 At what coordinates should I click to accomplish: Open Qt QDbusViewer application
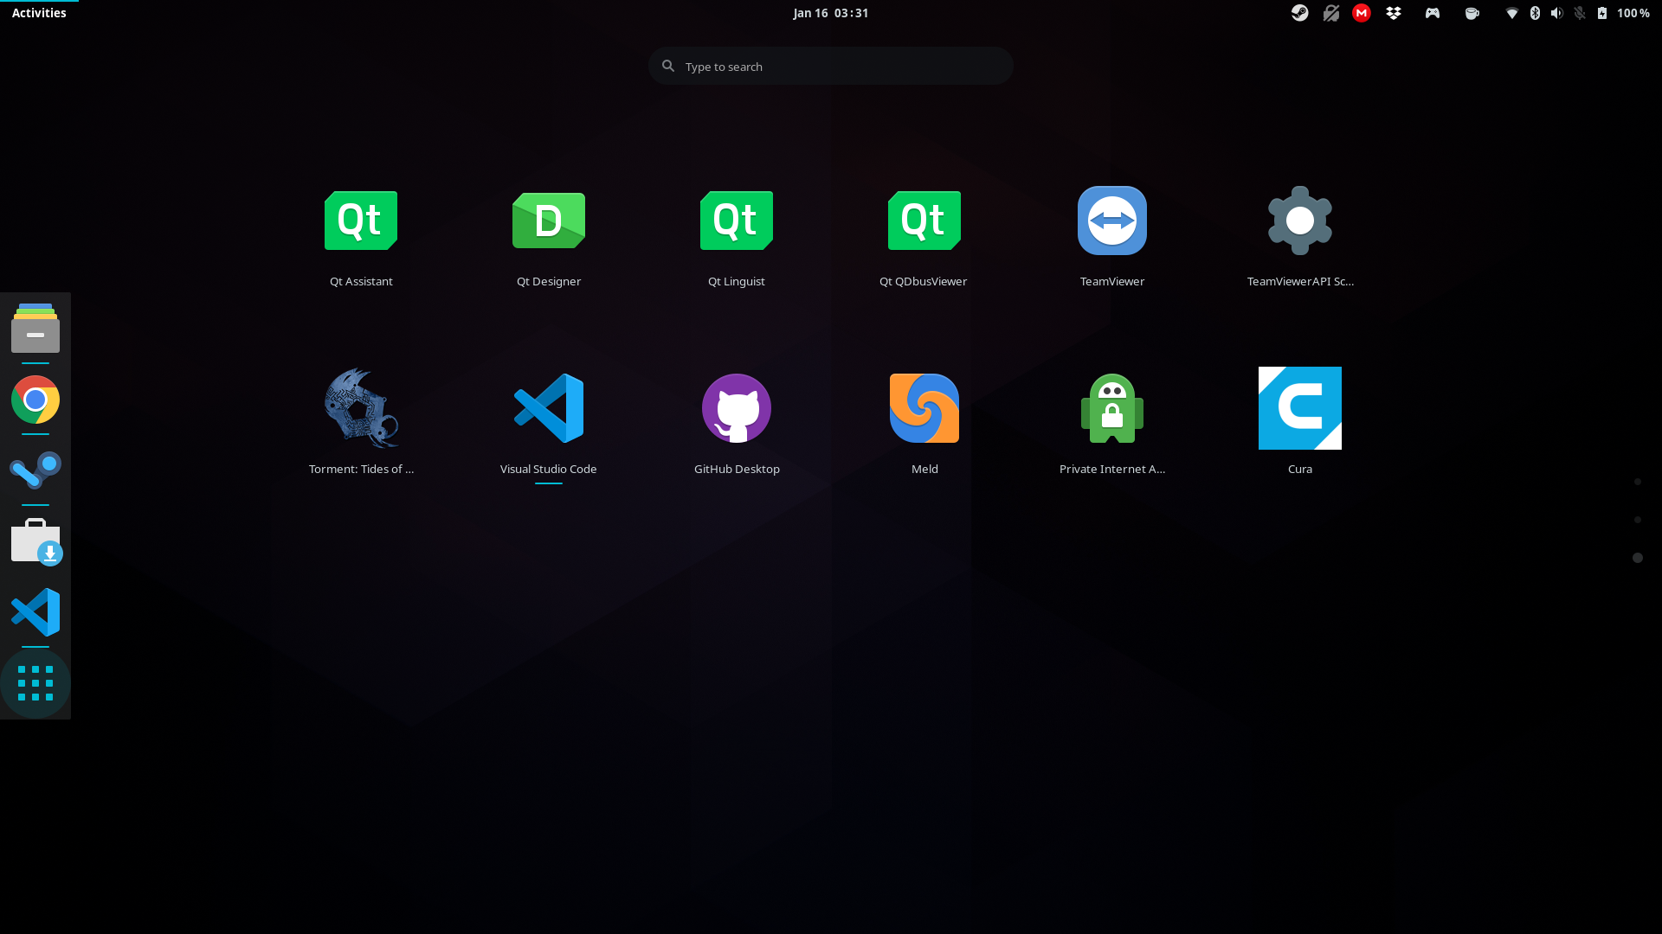924,221
